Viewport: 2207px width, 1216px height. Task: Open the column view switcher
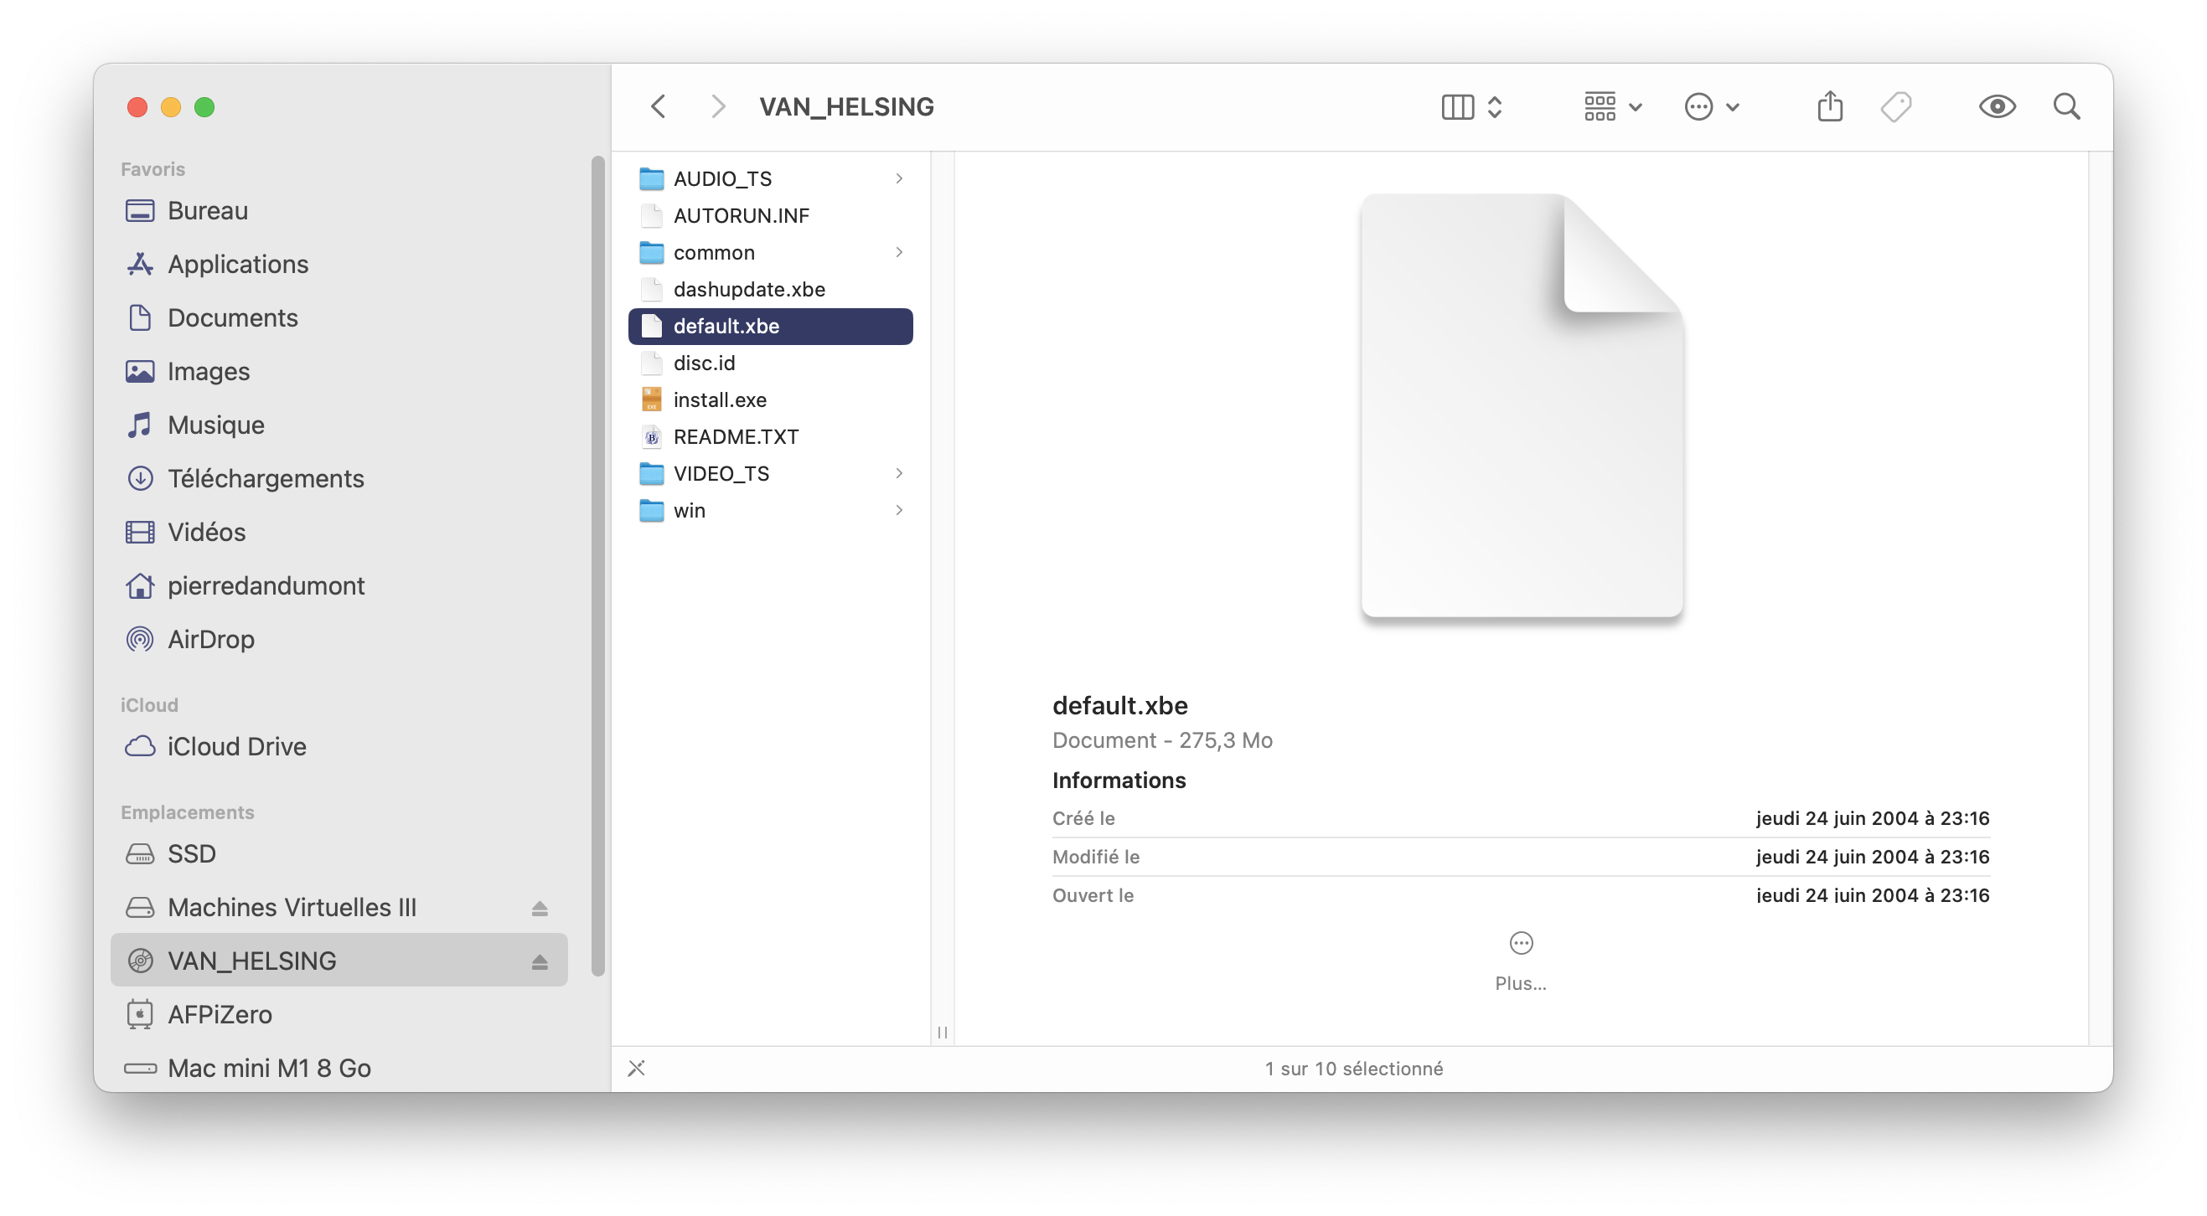point(1472,107)
